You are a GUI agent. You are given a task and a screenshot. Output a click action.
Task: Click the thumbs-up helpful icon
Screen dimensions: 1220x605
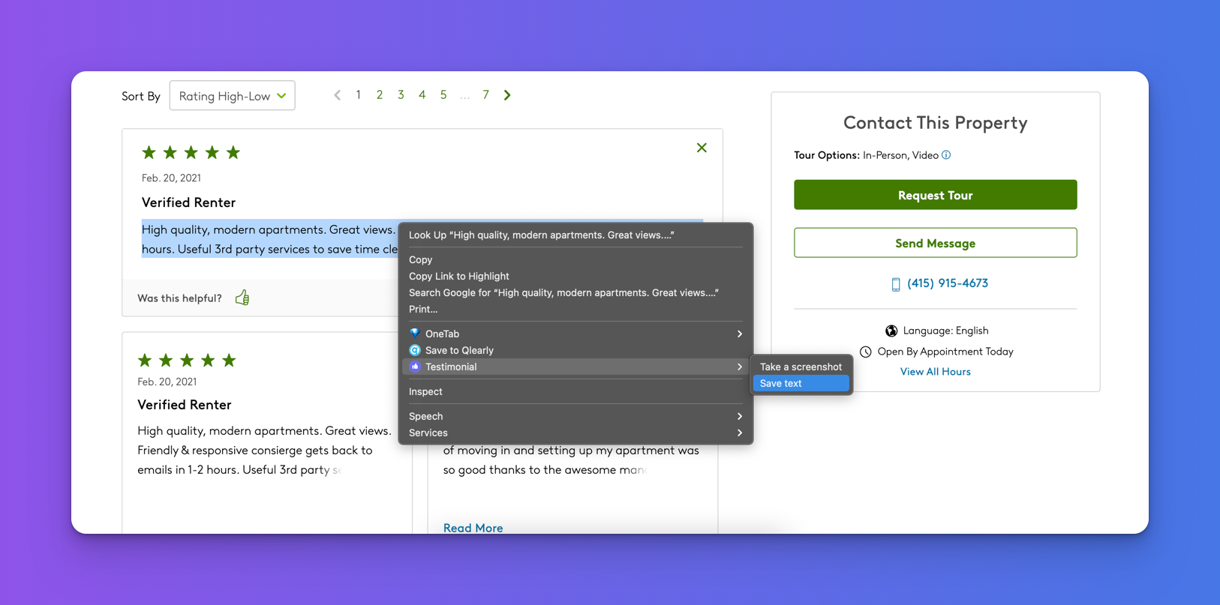point(242,298)
